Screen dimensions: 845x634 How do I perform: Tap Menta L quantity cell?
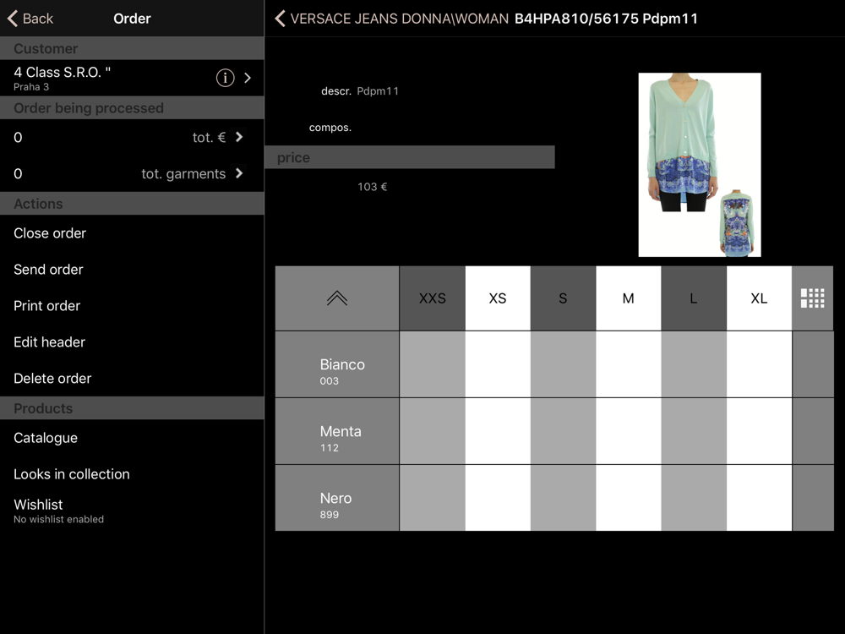click(694, 431)
